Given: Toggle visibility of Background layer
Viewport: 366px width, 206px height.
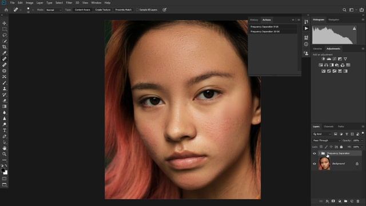Looking at the screenshot, I should tap(314, 164).
